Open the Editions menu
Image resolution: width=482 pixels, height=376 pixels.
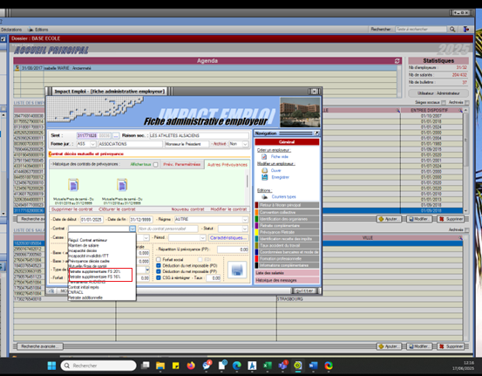click(x=42, y=30)
